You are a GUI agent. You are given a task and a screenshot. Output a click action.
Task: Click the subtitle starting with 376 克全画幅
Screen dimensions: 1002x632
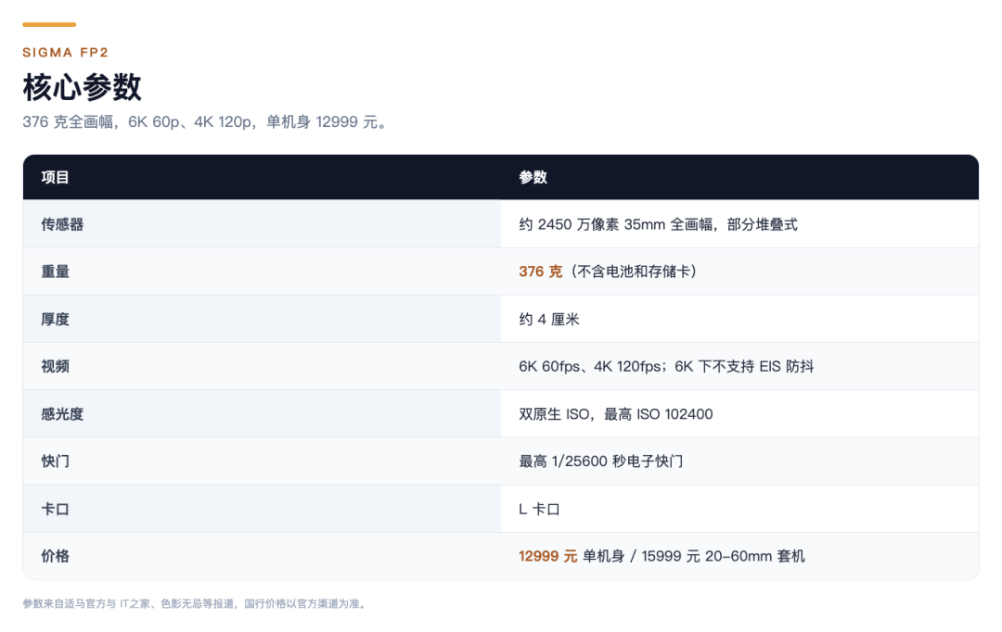pyautogui.click(x=205, y=122)
